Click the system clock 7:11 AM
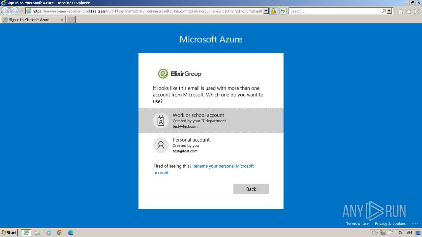Screen dimensions: 422x237 tap(405, 233)
